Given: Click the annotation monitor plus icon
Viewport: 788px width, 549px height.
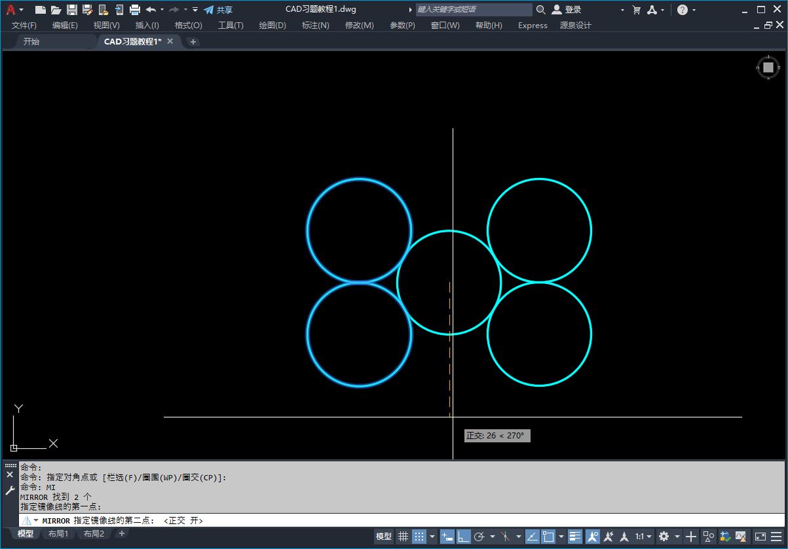Looking at the screenshot, I should point(691,537).
